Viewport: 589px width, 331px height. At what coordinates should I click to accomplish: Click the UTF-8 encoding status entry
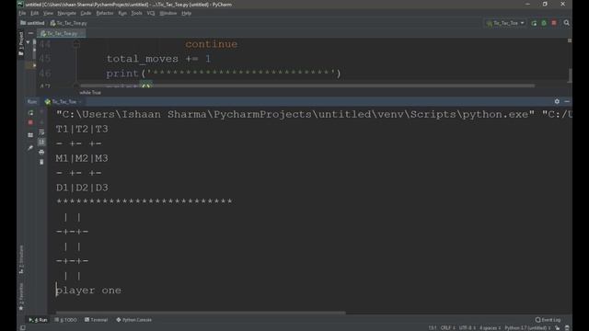[467, 328]
